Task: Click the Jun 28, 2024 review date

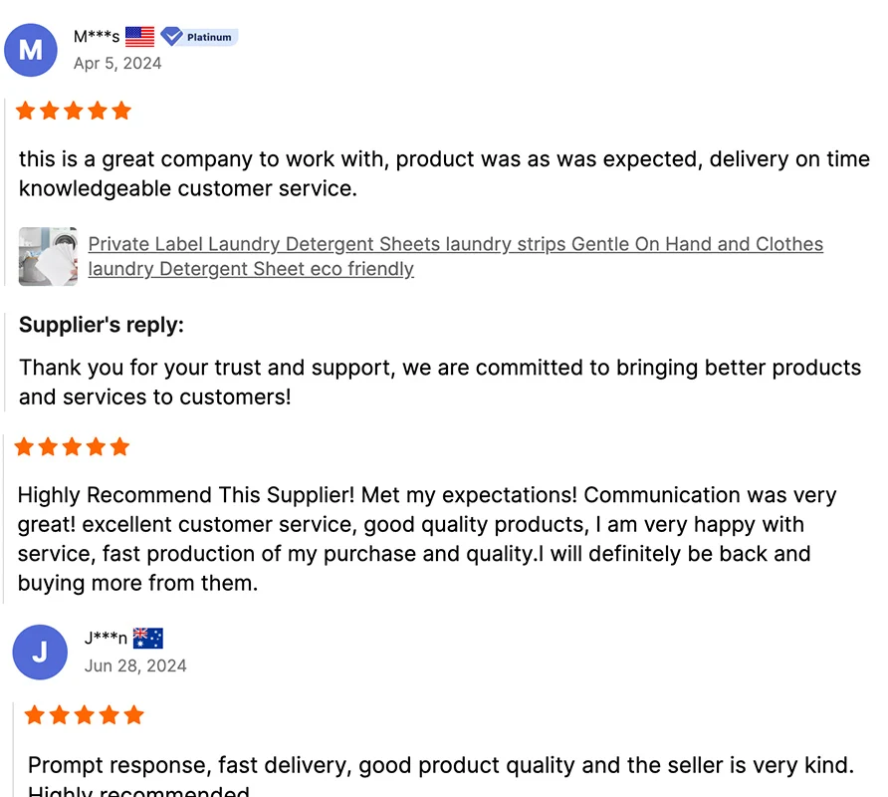Action: [135, 665]
